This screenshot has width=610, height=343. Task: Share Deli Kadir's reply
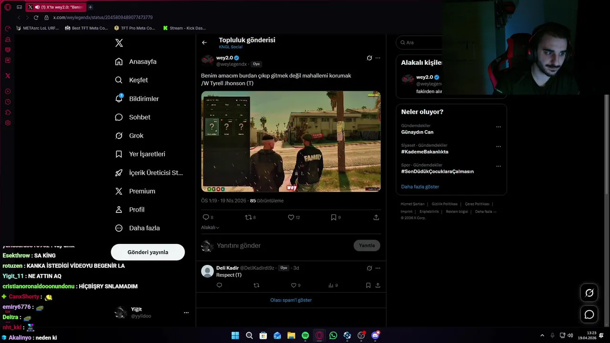378,285
